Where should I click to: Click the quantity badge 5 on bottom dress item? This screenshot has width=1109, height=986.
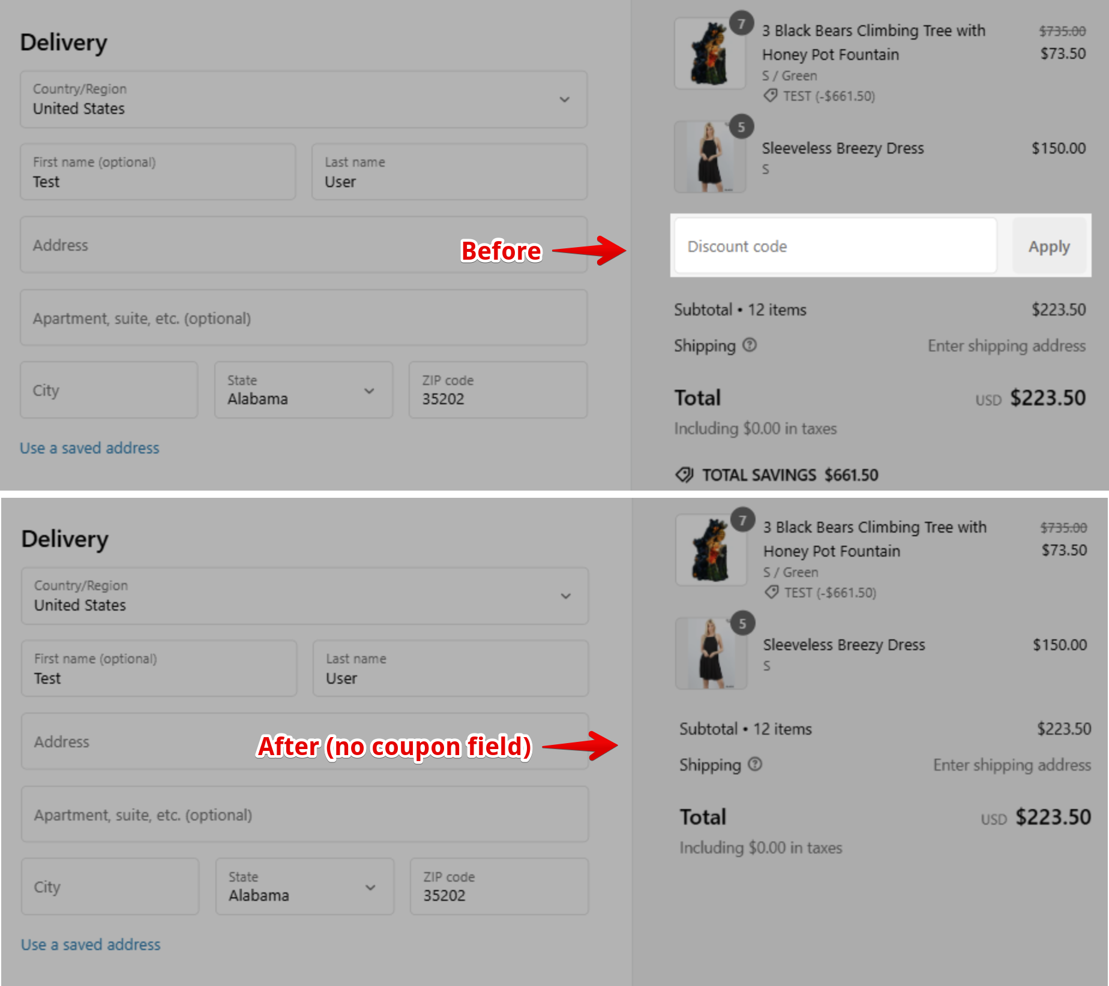pyautogui.click(x=743, y=623)
